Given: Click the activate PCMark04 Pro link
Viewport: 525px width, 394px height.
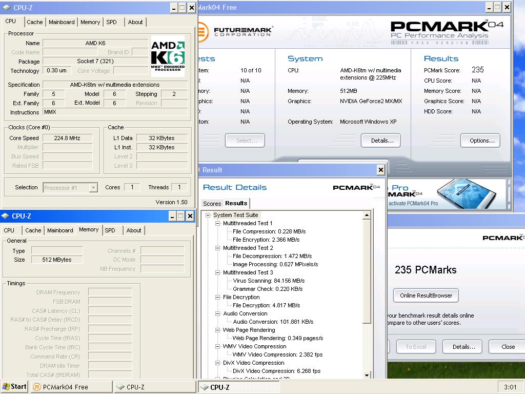Looking at the screenshot, I should (413, 203).
